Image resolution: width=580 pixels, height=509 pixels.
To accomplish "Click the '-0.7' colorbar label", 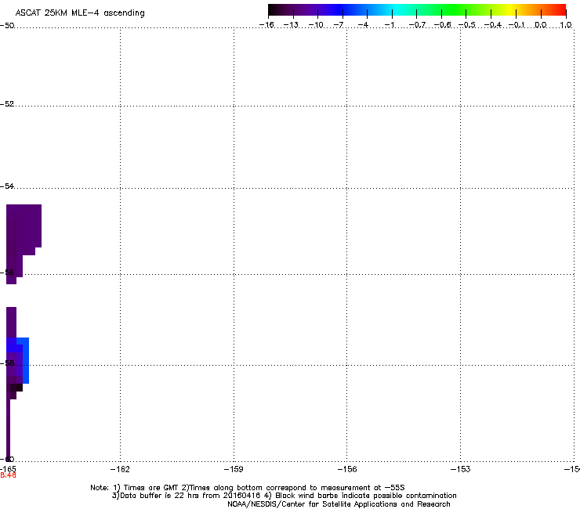I will (x=417, y=25).
